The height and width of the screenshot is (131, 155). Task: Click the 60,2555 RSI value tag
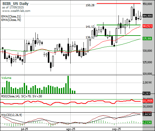[147, 101]
